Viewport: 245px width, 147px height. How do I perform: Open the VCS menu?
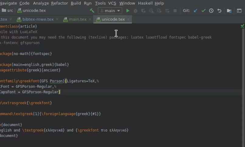pos(112,3)
